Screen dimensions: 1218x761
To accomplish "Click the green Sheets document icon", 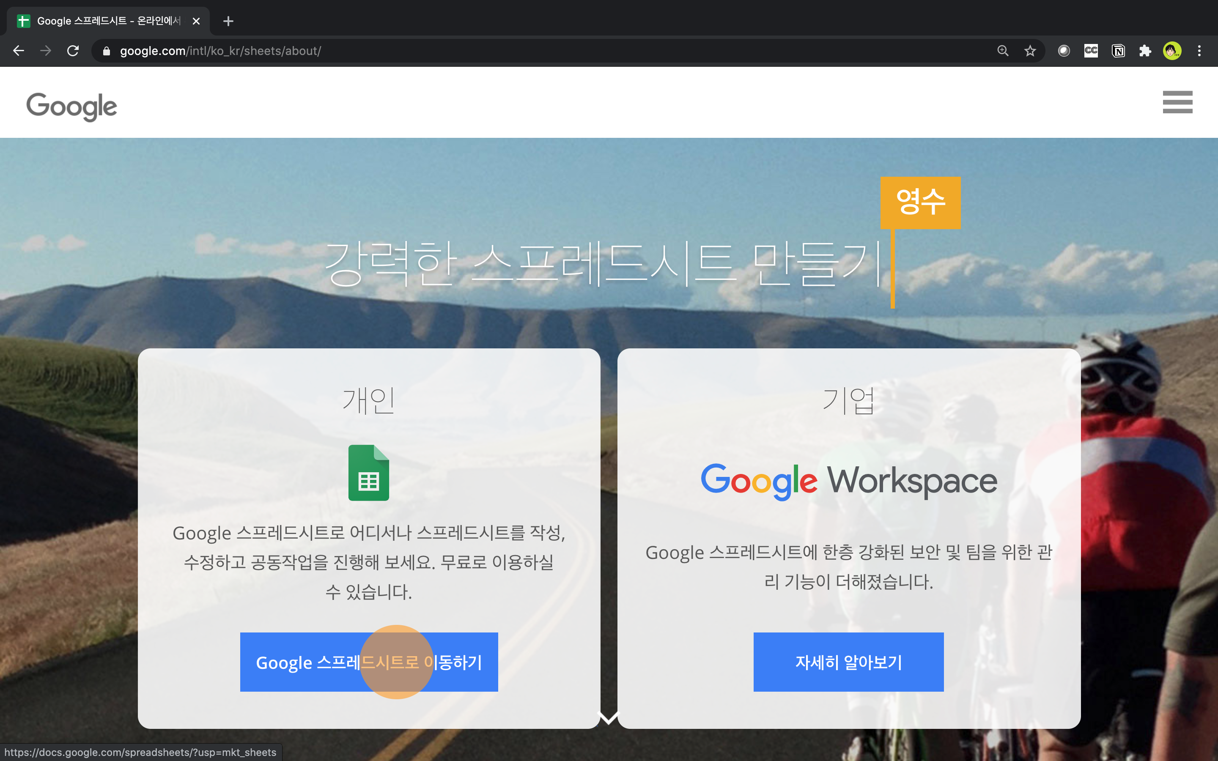I will coord(368,473).
